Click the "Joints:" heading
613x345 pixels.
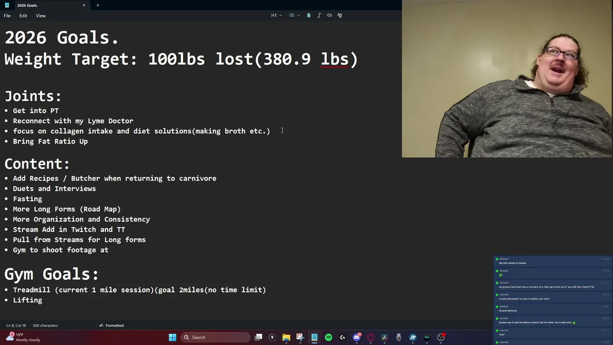click(33, 96)
